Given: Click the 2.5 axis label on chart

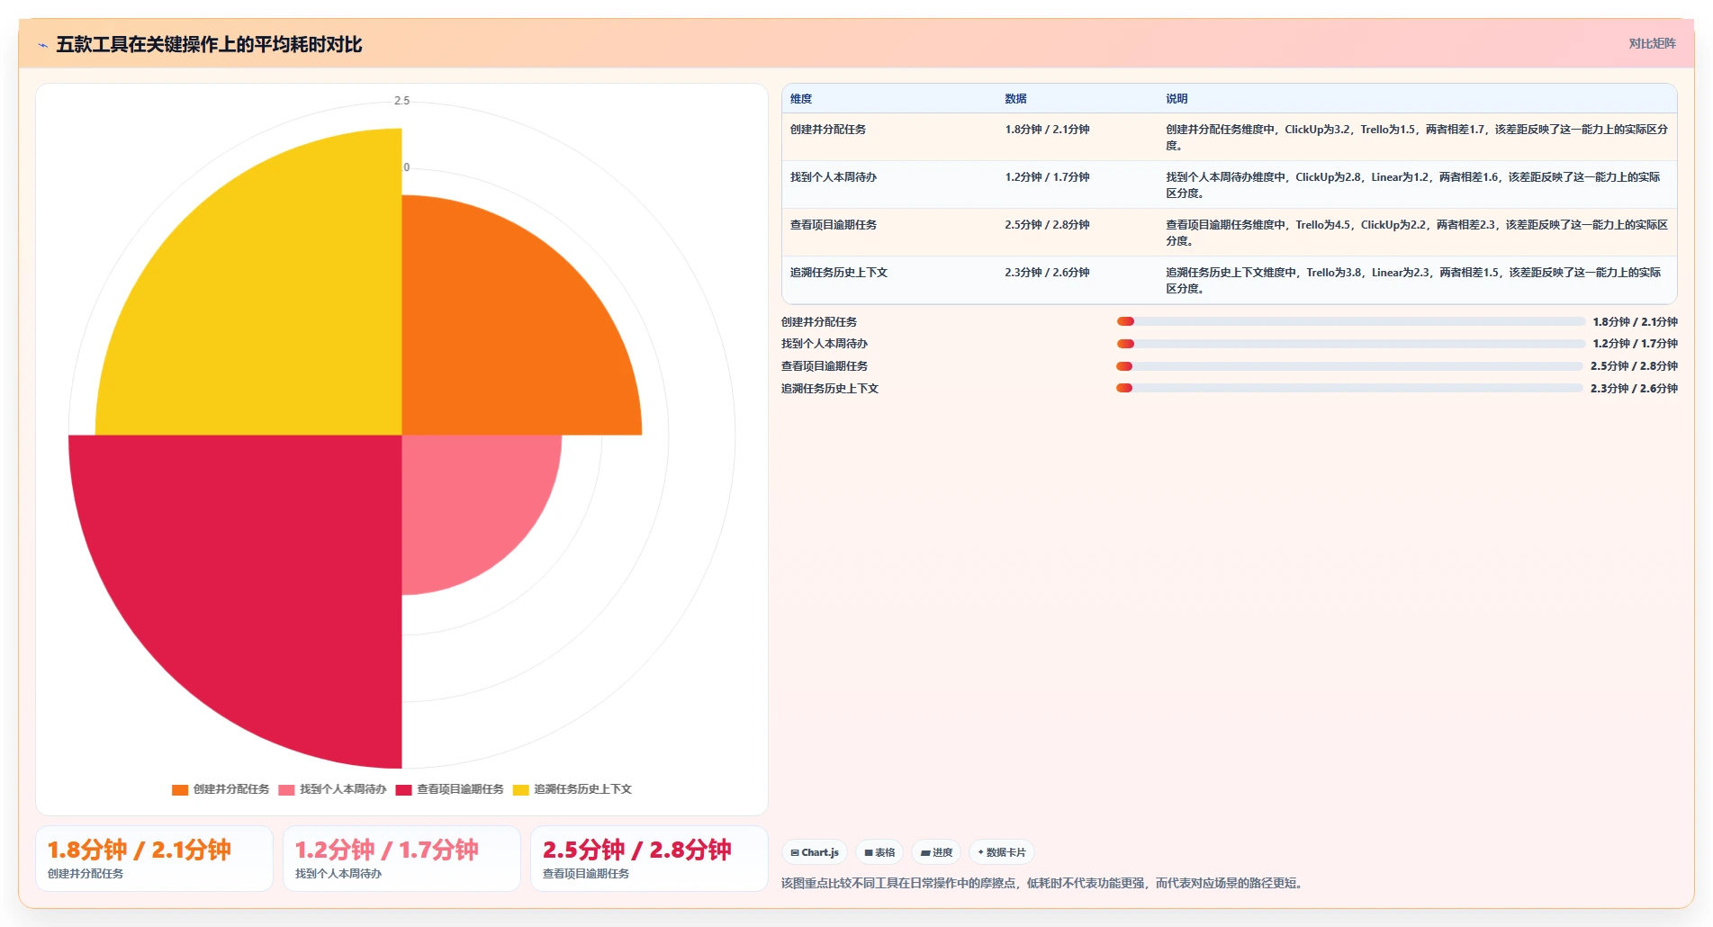Looking at the screenshot, I should [401, 101].
